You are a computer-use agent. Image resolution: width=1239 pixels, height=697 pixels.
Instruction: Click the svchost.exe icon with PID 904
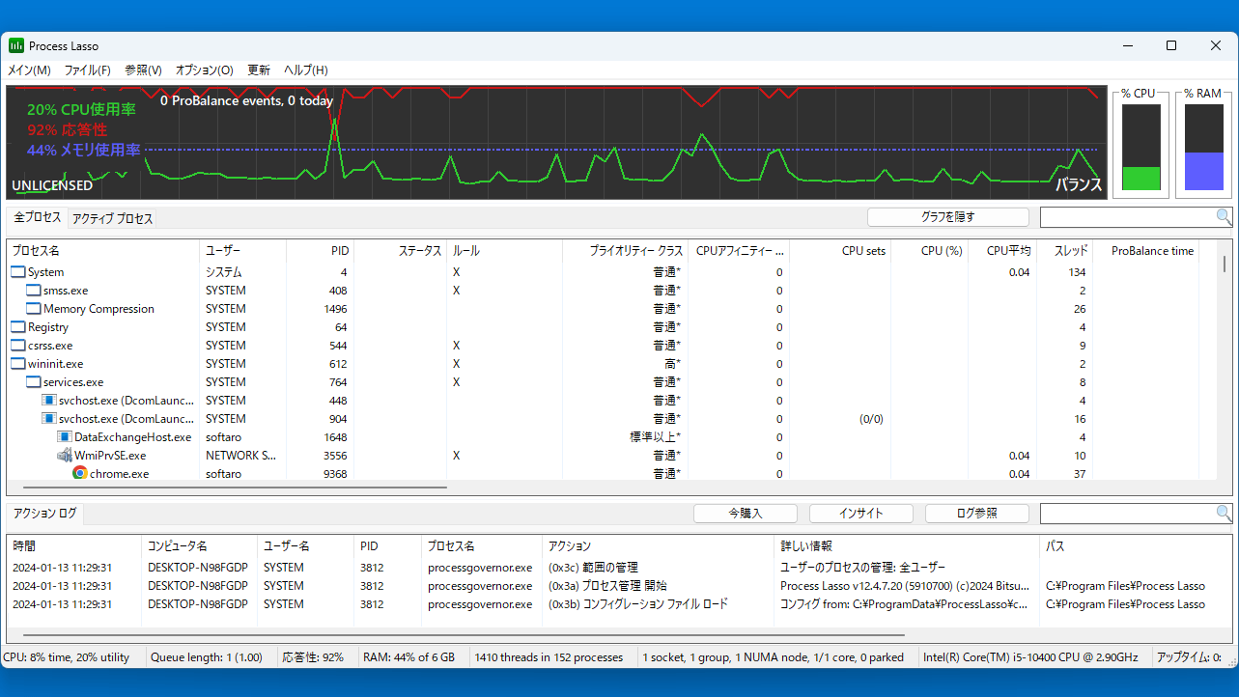click(x=49, y=419)
